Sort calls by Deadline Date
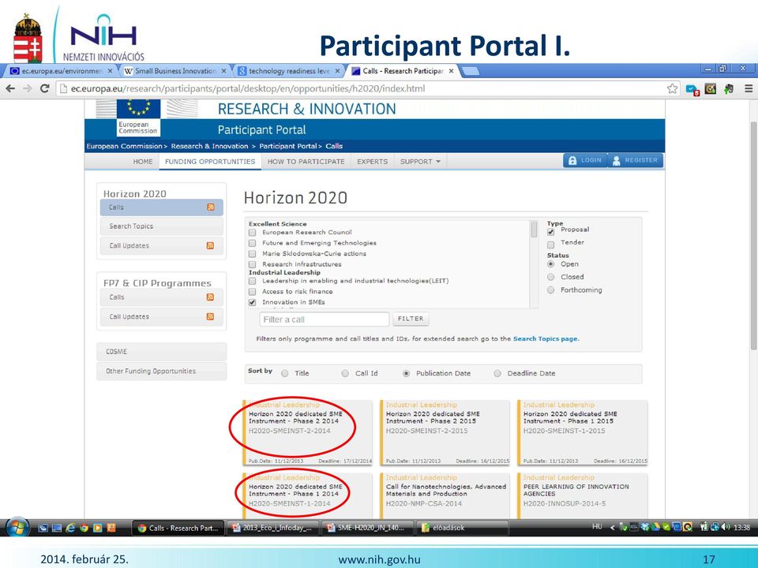This screenshot has width=758, height=568. click(497, 373)
